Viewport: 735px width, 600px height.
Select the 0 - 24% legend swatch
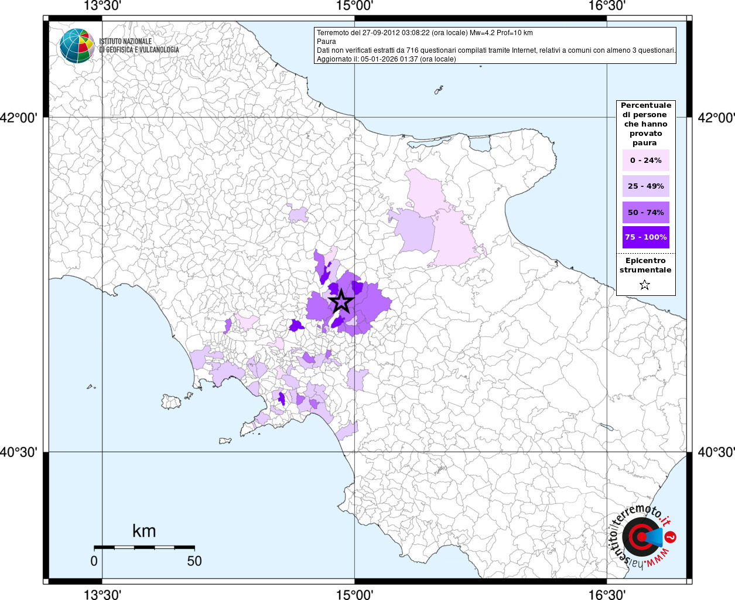(x=645, y=161)
